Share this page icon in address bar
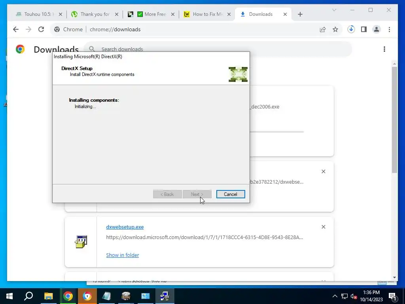This screenshot has height=304, width=405. coord(323,29)
